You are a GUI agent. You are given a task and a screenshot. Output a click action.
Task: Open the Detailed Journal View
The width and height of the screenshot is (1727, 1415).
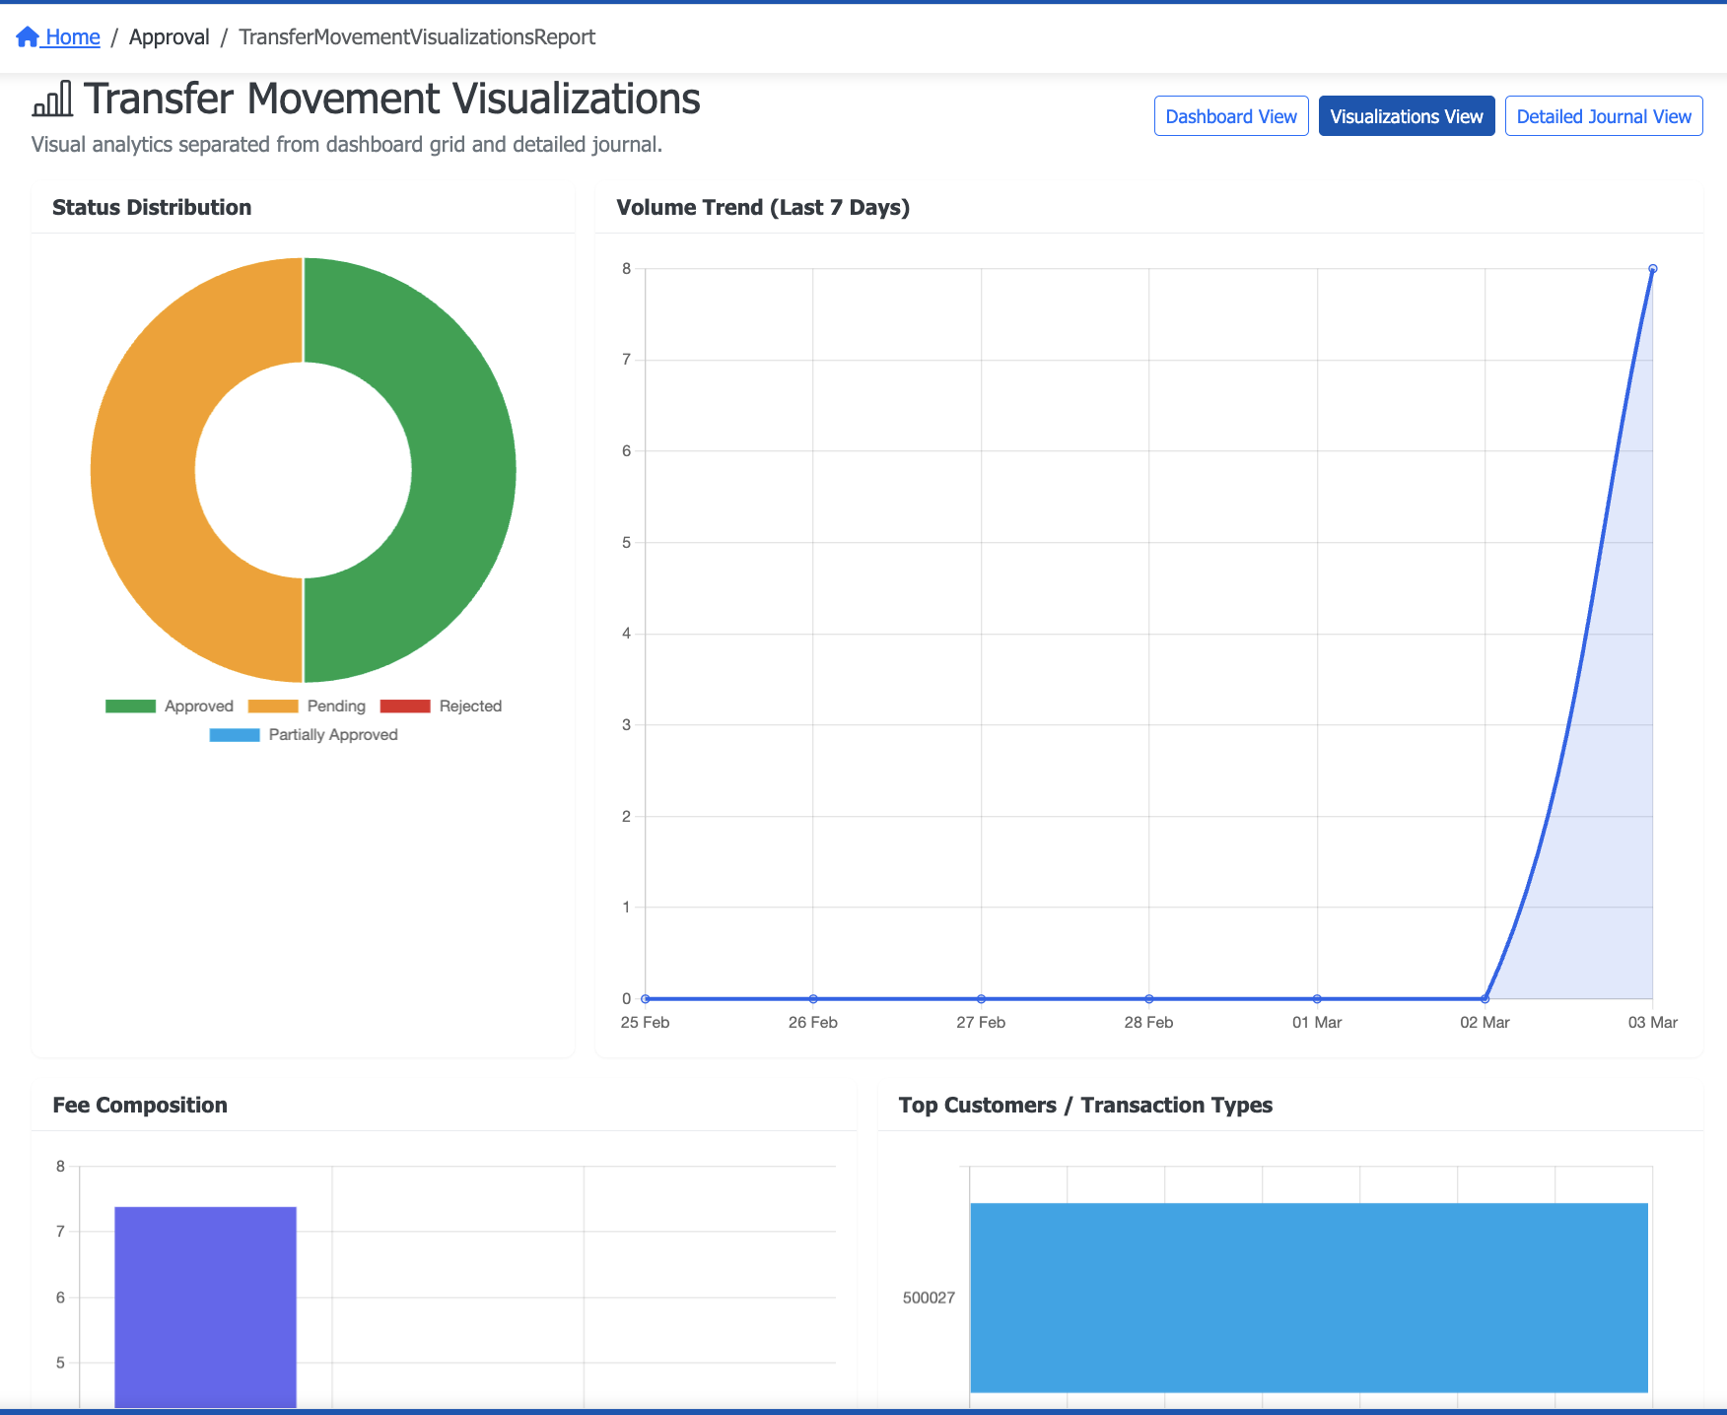pos(1603,116)
